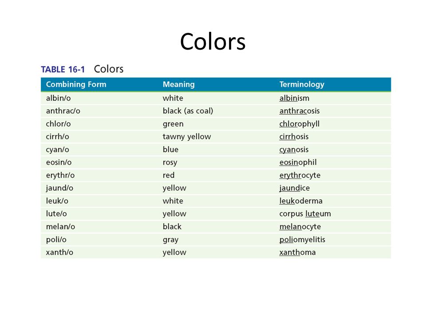The height and width of the screenshot is (319, 426).
Task: Select the 'anthrac/o' combining form cell
Action: coord(63,111)
